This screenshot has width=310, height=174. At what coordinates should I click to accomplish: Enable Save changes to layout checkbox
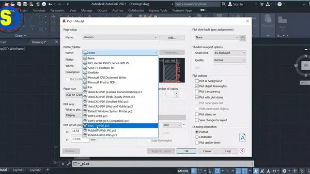197,120
